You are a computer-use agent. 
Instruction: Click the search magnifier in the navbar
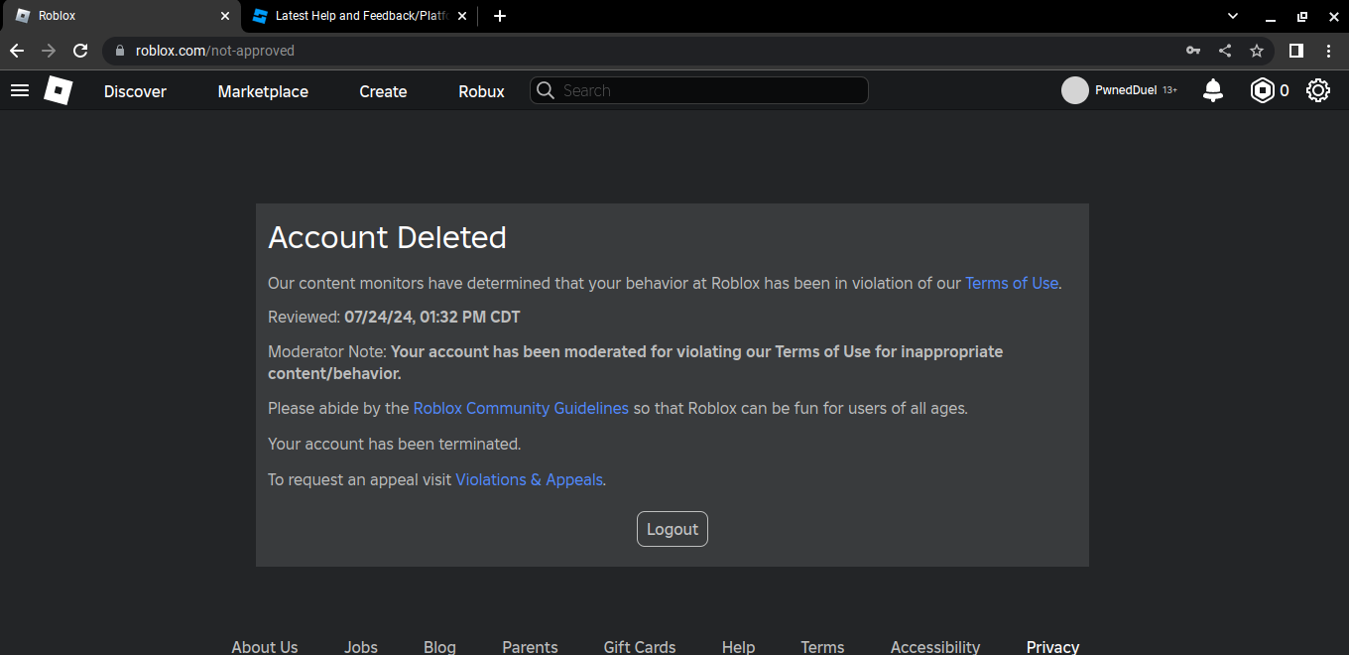tap(545, 90)
